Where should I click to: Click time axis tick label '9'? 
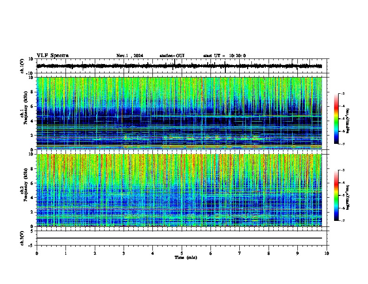coord(297,253)
